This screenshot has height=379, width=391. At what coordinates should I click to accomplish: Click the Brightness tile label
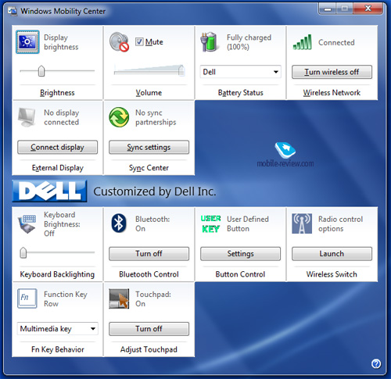57,93
